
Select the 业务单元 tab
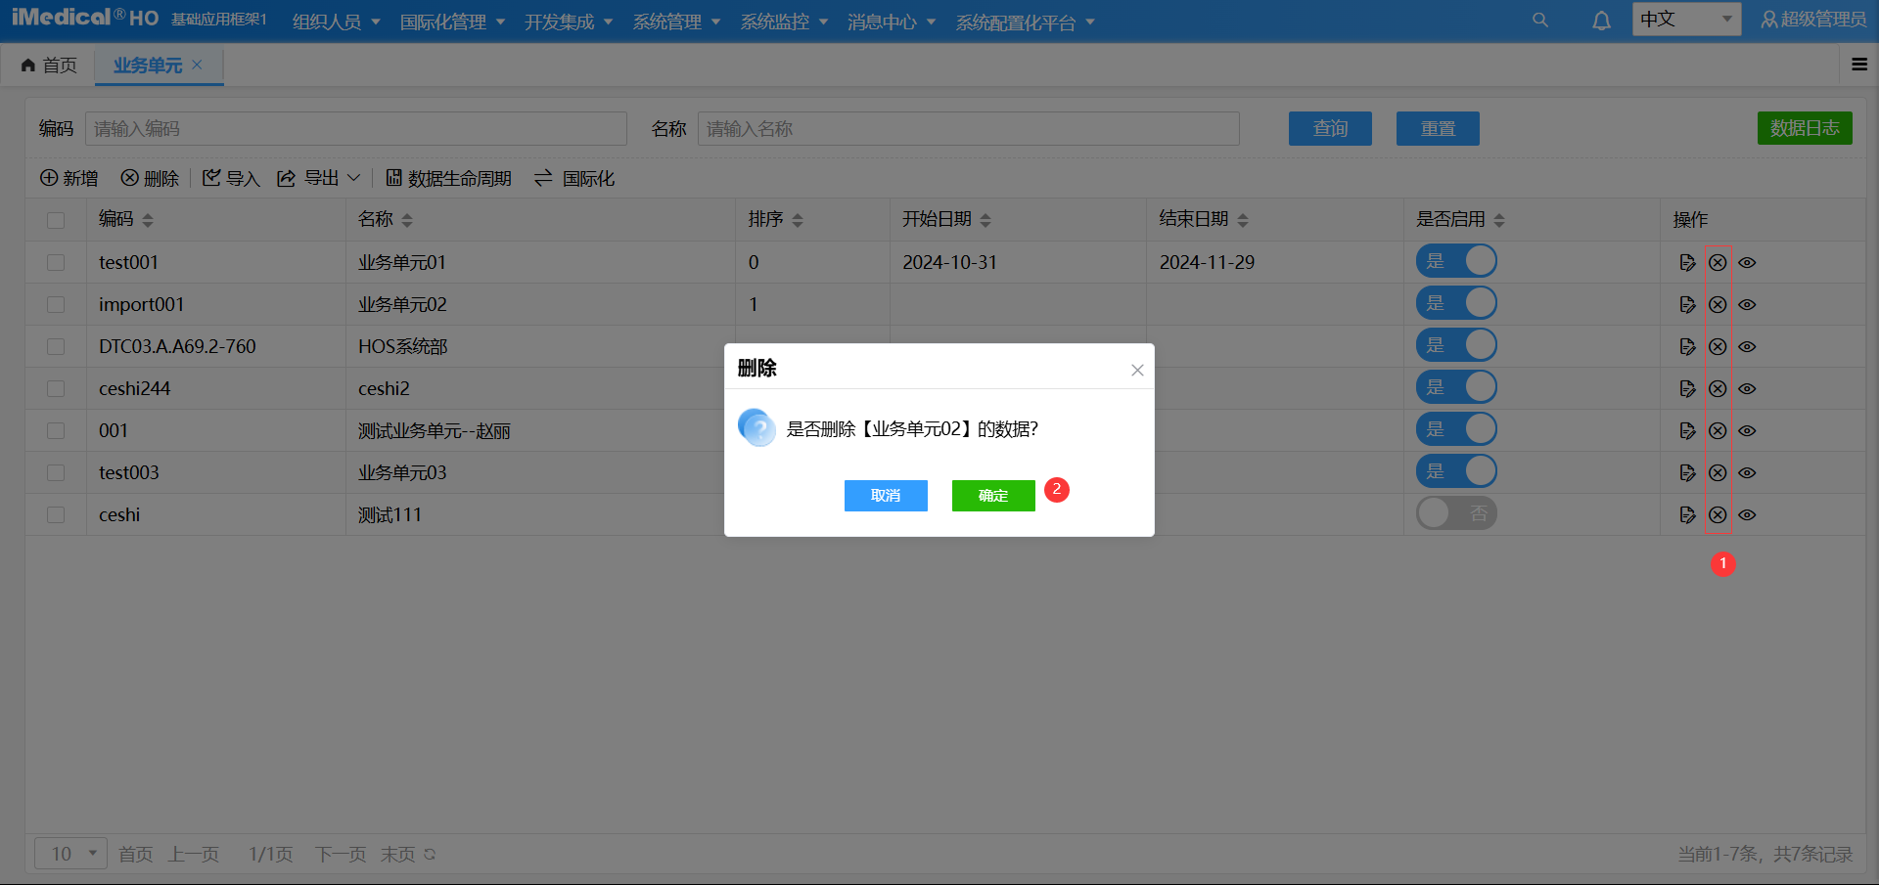148,65
